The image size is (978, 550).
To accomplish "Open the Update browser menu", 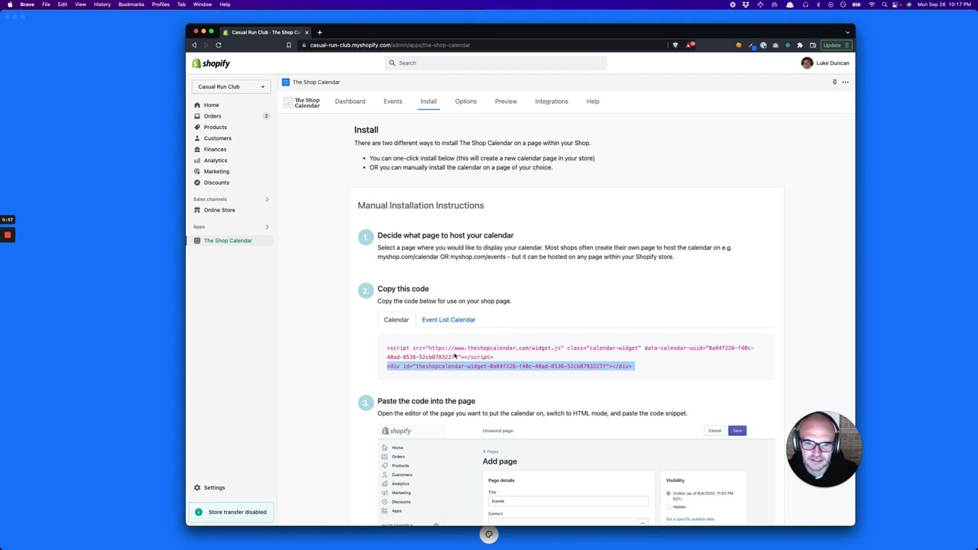I will coord(835,45).
